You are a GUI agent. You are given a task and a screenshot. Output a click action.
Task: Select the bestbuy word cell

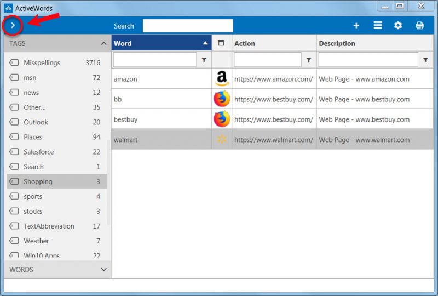(162, 119)
